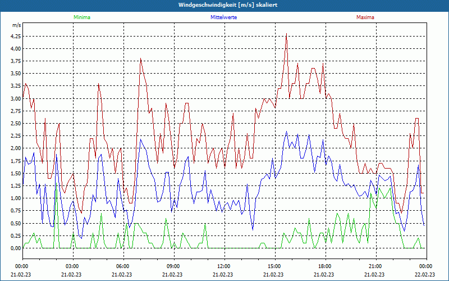Click the 1,50 y-axis value
The image size is (449, 281).
tap(16, 173)
